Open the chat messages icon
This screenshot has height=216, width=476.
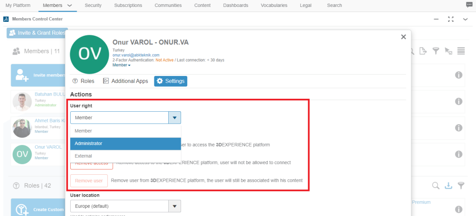469,5
